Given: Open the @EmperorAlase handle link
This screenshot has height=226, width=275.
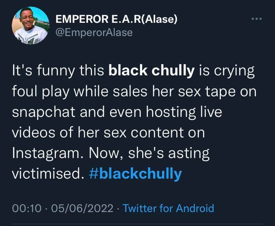Looking at the screenshot, I should [94, 32].
